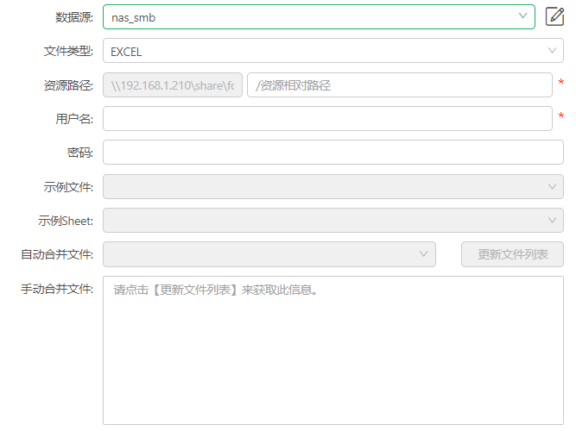Focus the 密码 input field
The width and height of the screenshot is (576, 431).
pyautogui.click(x=333, y=153)
